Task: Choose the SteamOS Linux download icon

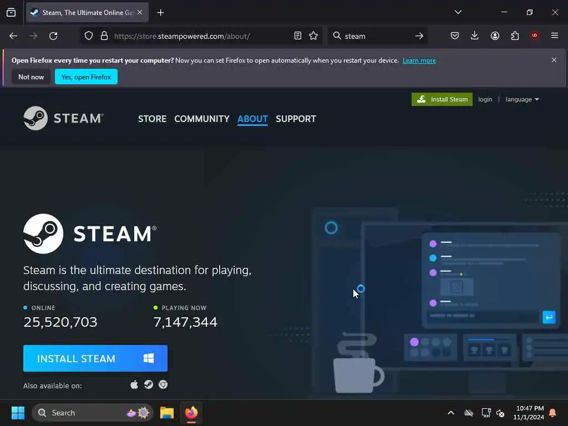Action: click(149, 384)
